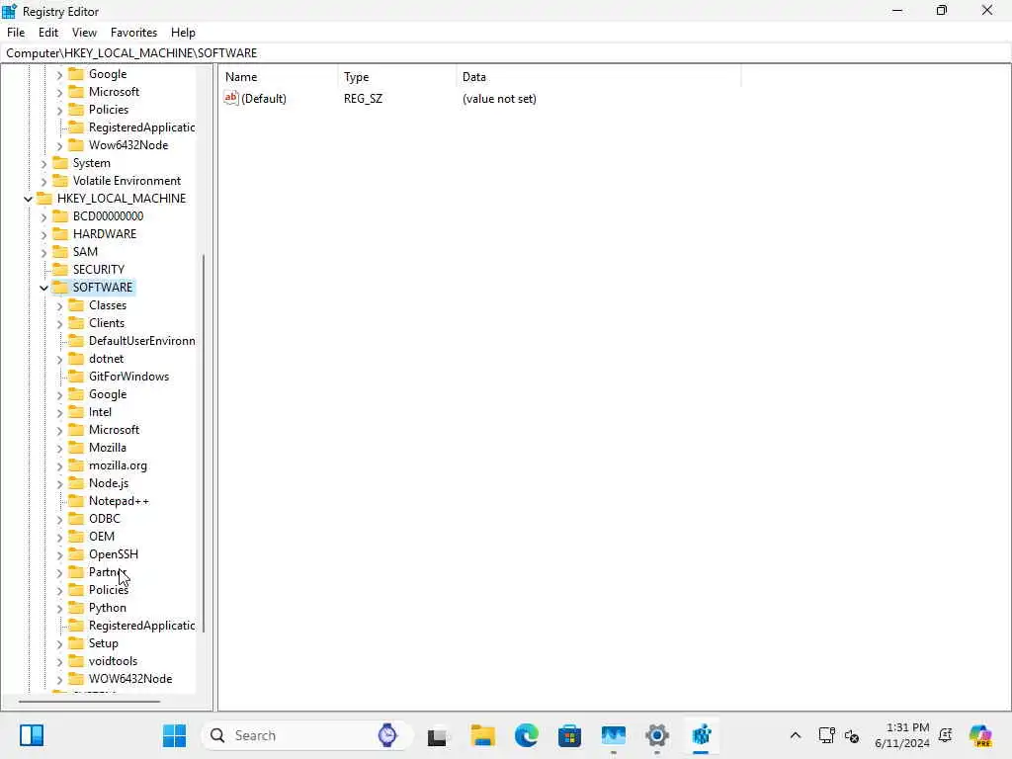Expand the Python key arrow
Image resolution: width=1012 pixels, height=759 pixels.
point(60,608)
